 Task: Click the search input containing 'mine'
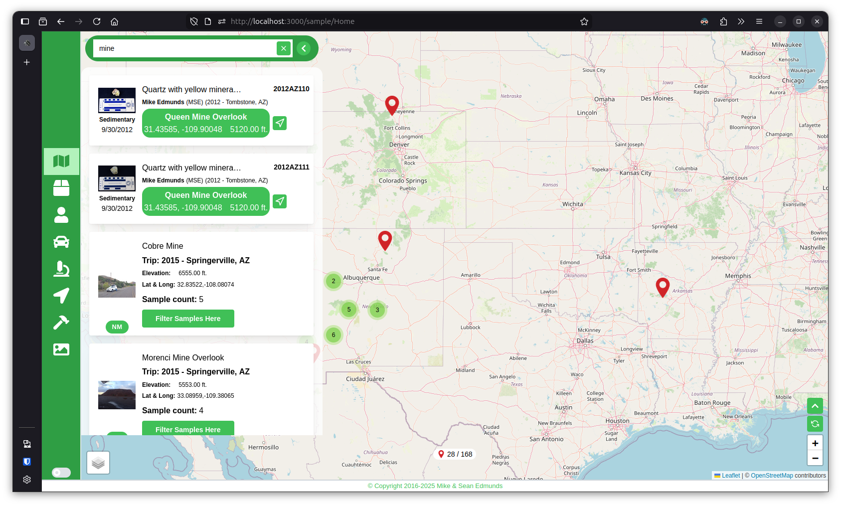coord(184,48)
